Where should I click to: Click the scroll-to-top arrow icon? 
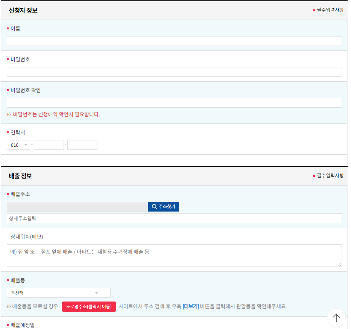[x=336, y=318]
